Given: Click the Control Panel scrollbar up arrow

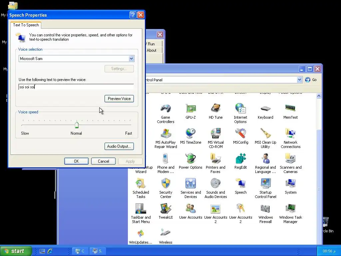Looking at the screenshot, I should tap(319, 96).
